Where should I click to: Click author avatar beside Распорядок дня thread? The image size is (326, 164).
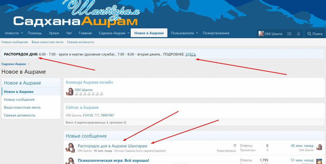coord(70,147)
